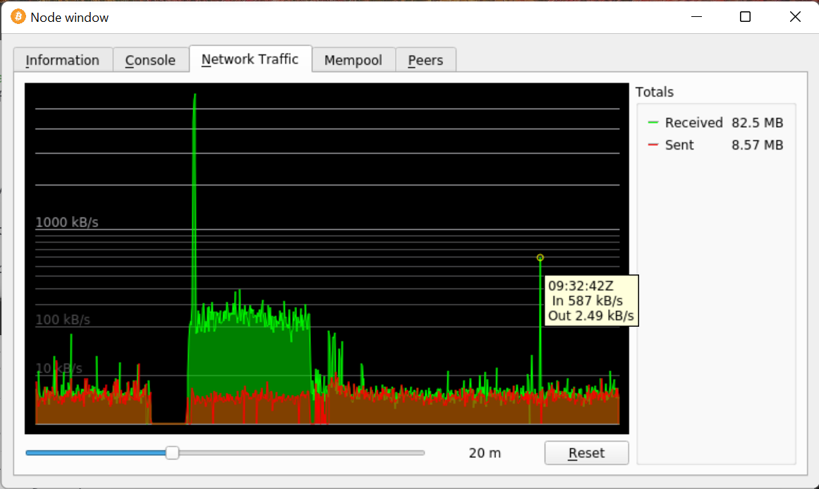Click the In 587 kB/s tooltip value

[x=587, y=301]
